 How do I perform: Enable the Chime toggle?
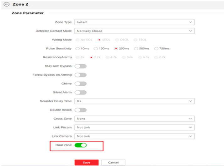click(x=80, y=84)
